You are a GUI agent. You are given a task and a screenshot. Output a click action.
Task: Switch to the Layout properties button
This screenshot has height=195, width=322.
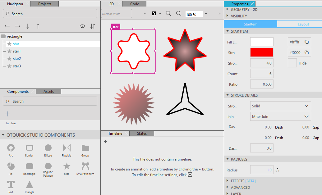[x=303, y=24]
